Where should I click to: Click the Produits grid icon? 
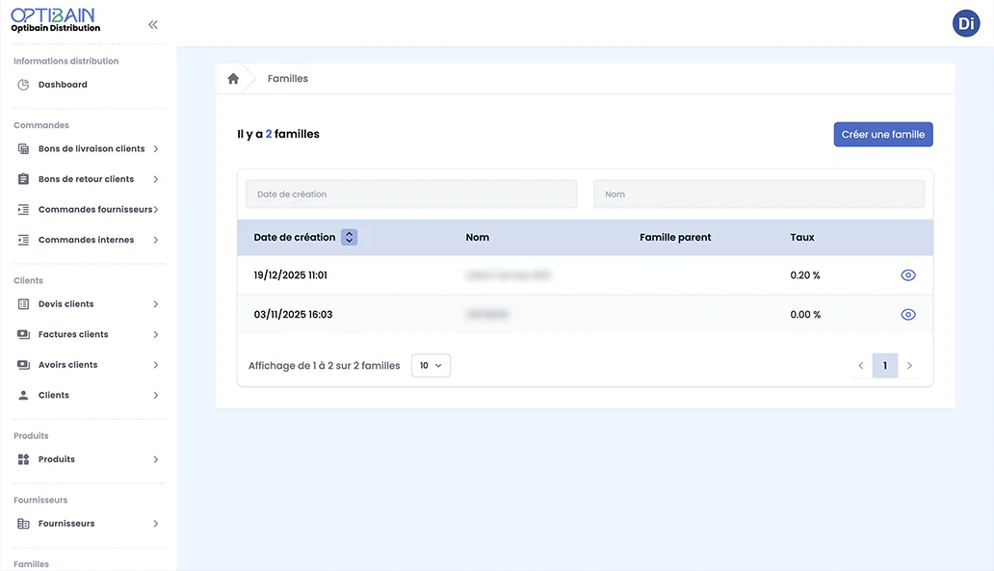click(23, 459)
